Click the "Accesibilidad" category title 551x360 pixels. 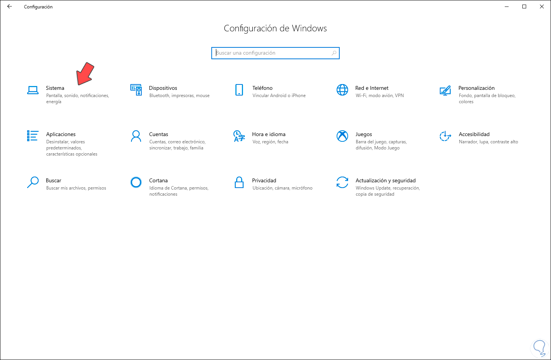click(474, 135)
